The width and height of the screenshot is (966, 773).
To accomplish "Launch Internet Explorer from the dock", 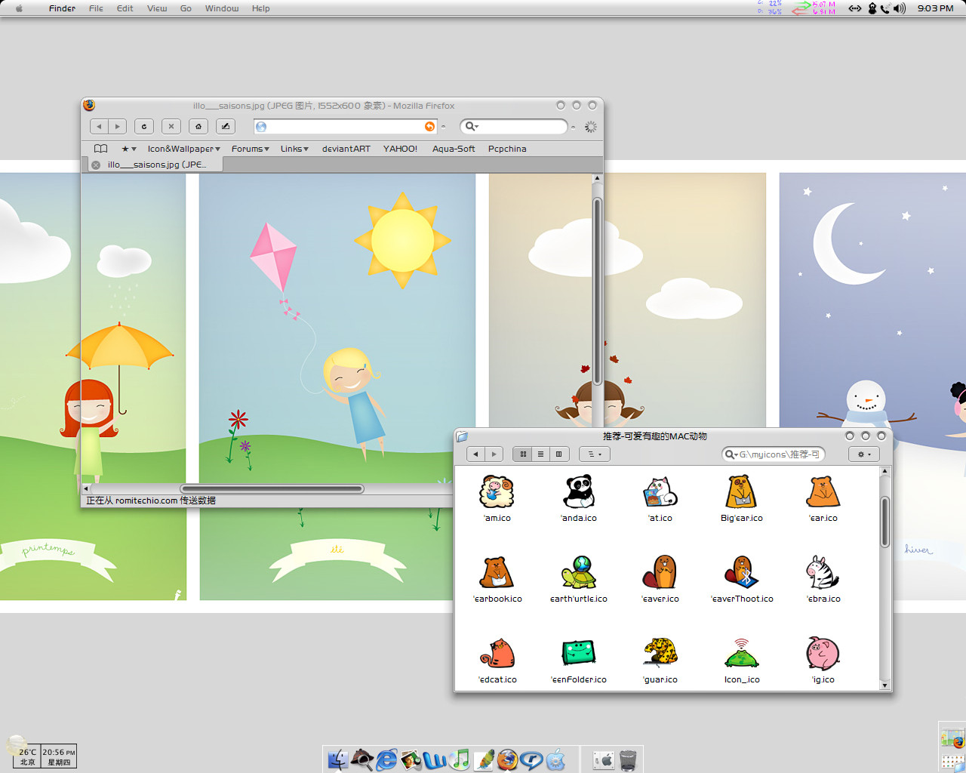I will 386,759.
